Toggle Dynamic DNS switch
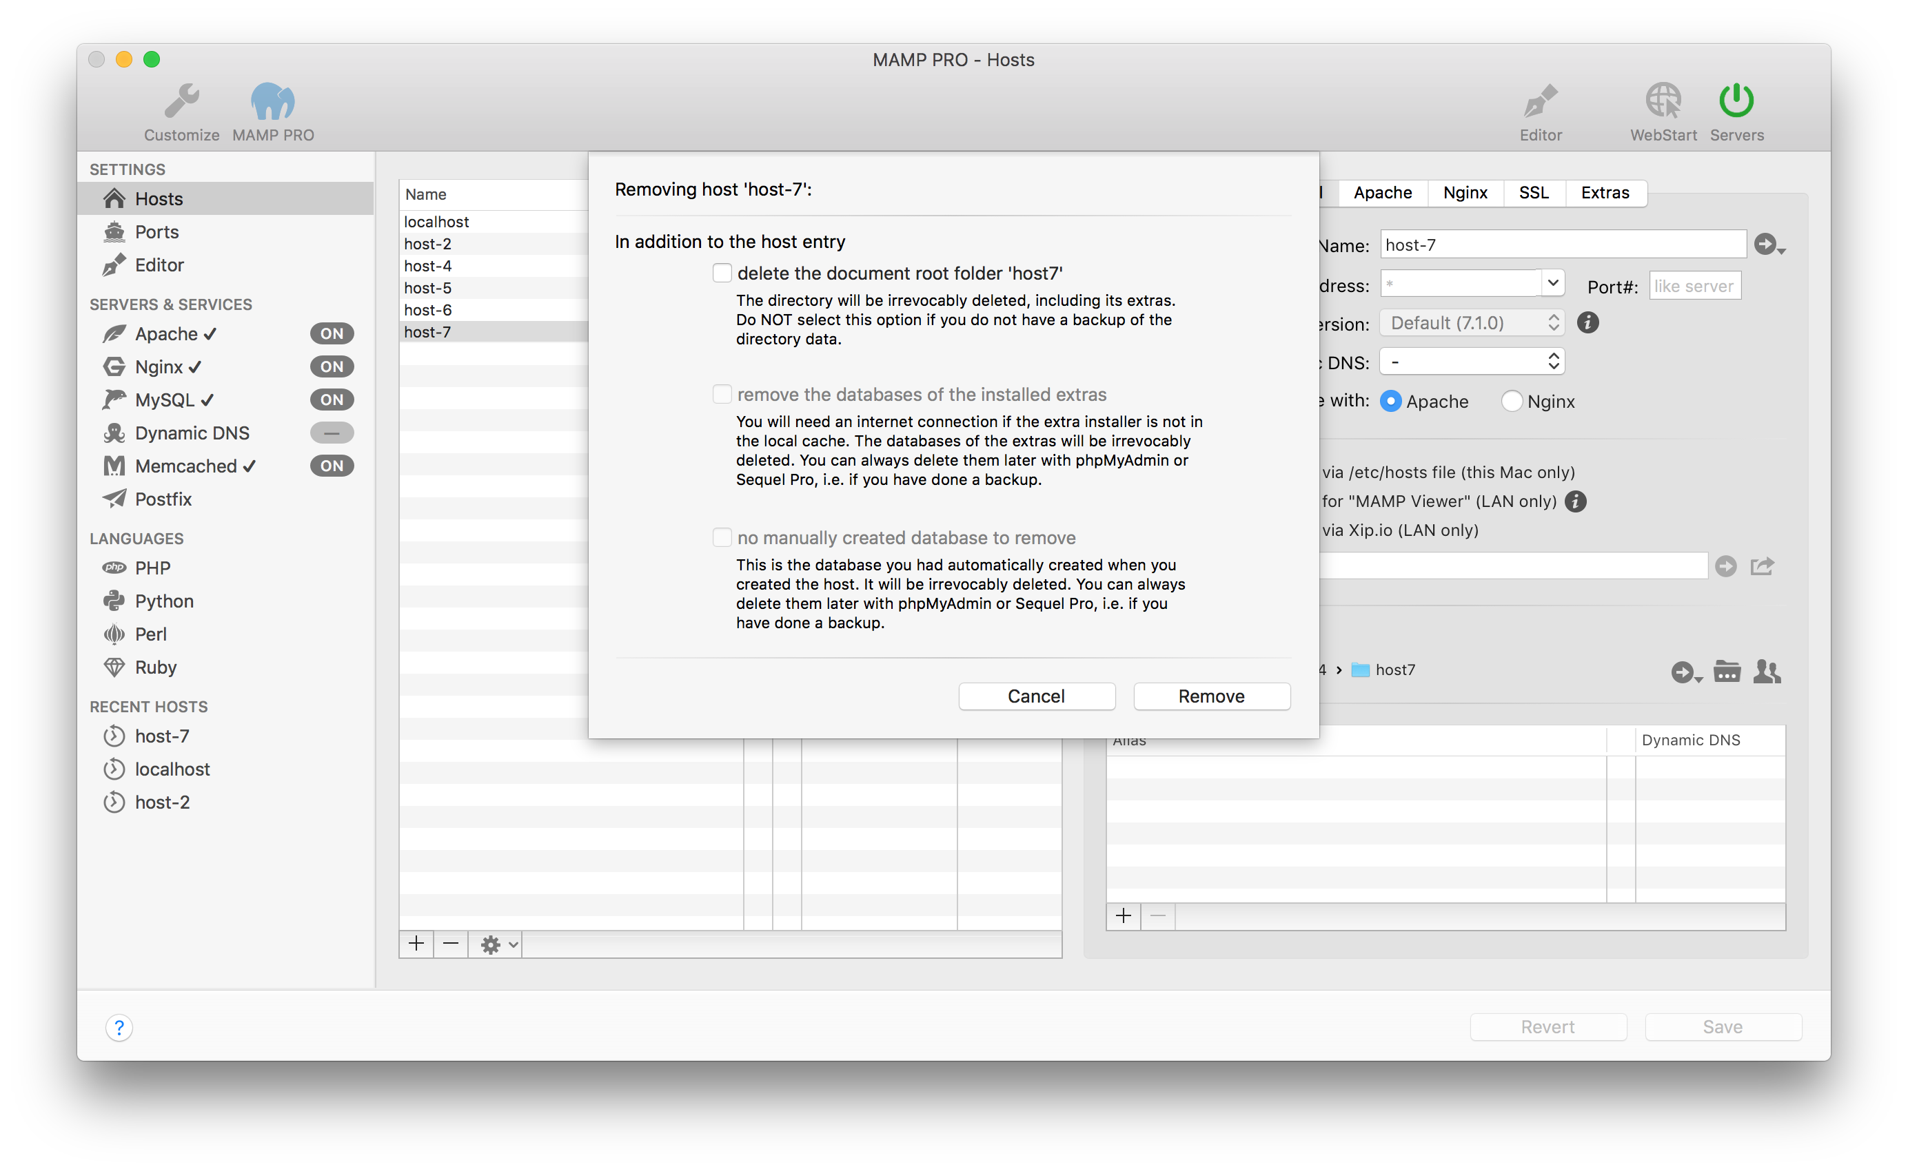1908x1171 pixels. (x=332, y=433)
